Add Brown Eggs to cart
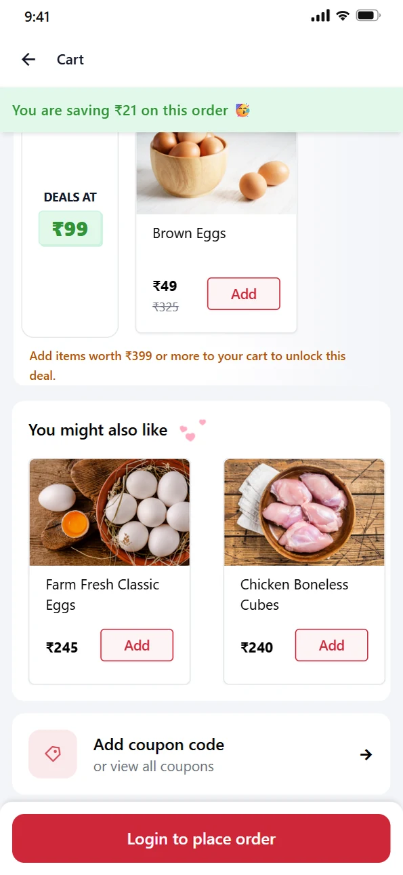Viewport: 403px width, 875px height. pos(244,294)
